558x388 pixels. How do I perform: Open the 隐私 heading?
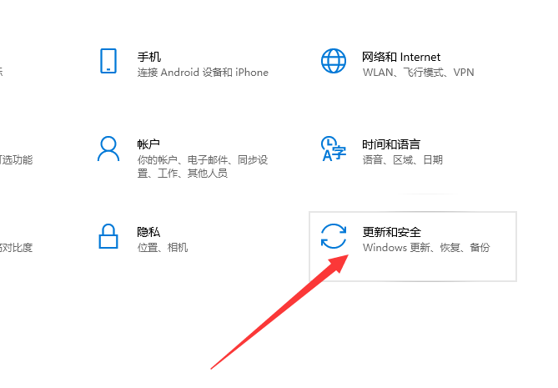point(148,232)
